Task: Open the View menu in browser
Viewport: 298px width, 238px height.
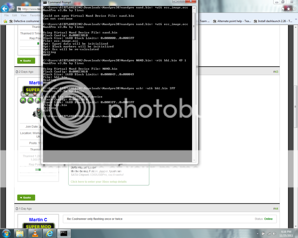Action: coord(24,15)
